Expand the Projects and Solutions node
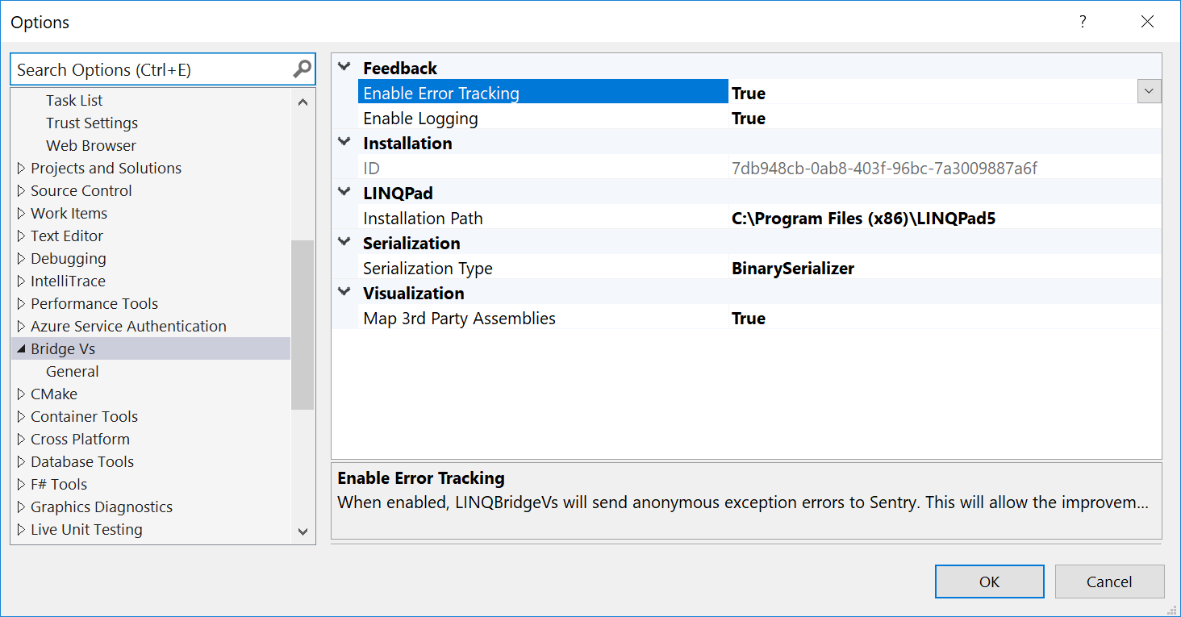Screen dimensions: 1181x617 pyautogui.click(x=21, y=169)
